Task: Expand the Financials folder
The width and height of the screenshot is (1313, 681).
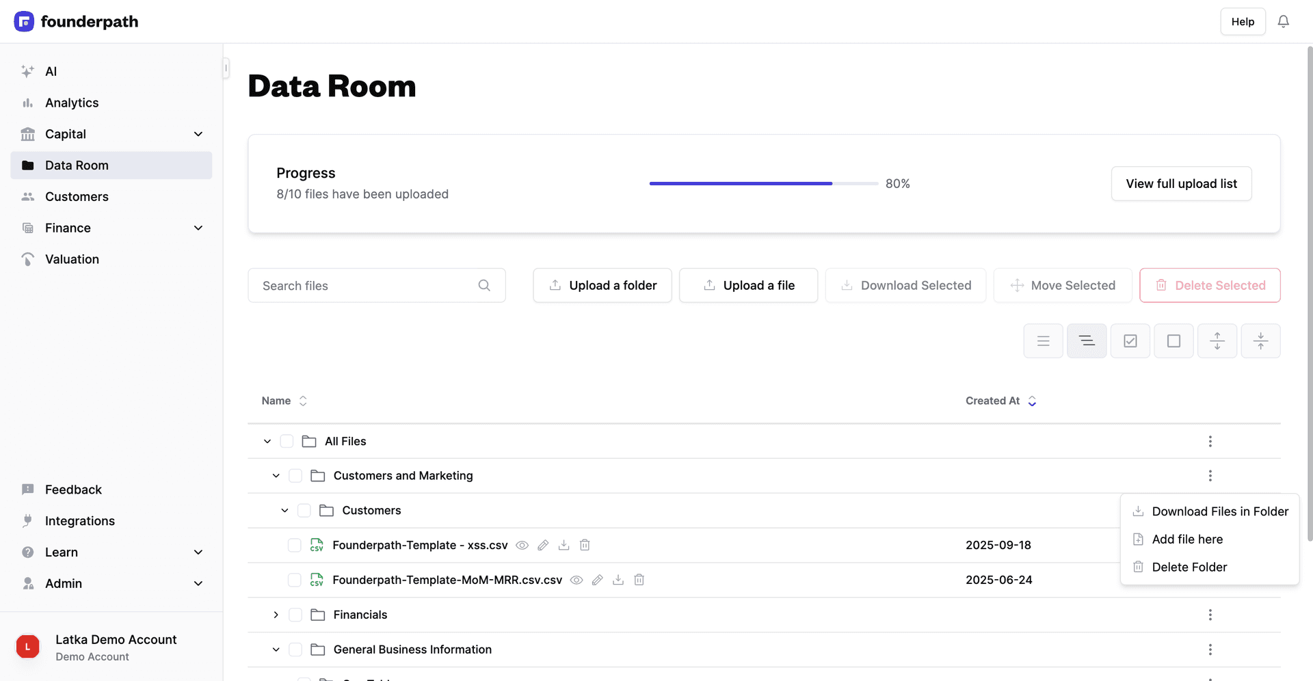Action: 276,614
